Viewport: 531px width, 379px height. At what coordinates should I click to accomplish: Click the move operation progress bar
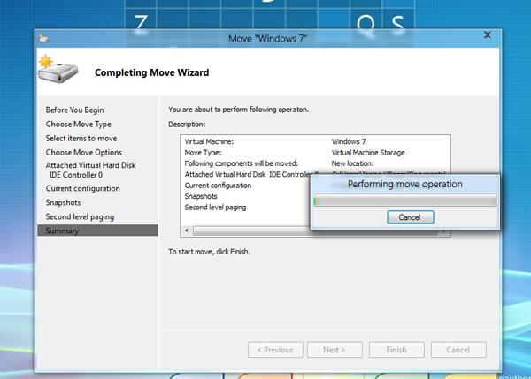405,201
